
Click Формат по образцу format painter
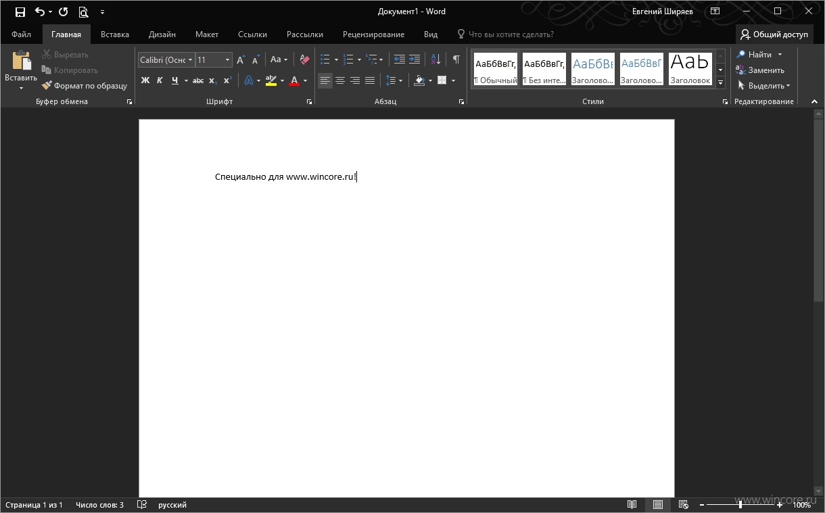point(85,86)
